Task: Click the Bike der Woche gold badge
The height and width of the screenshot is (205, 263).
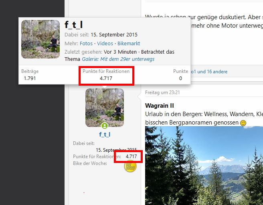Action: click(130, 166)
